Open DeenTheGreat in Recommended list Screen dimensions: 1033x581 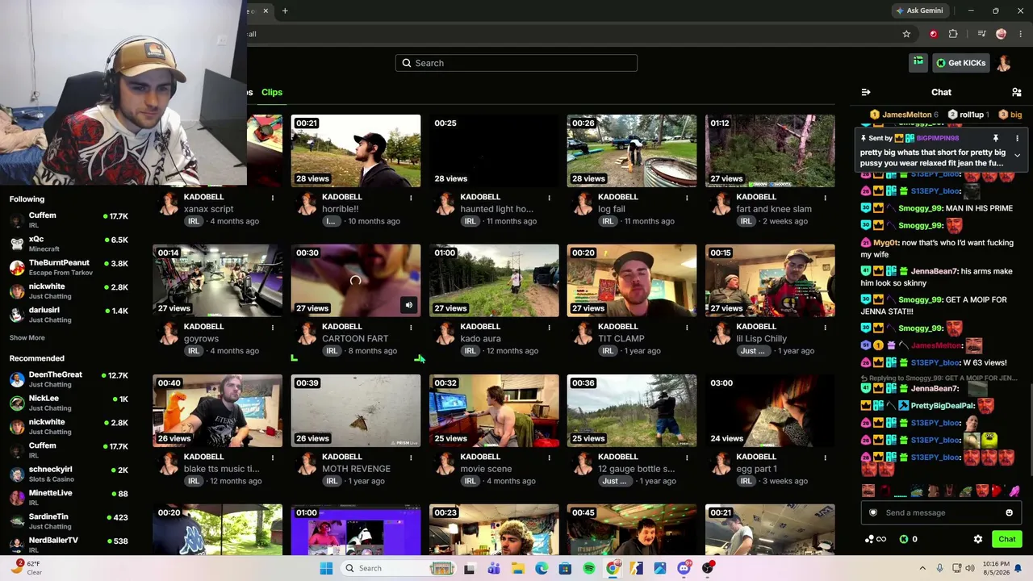[69, 379]
